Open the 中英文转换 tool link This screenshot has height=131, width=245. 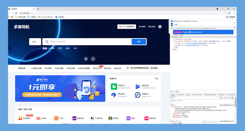click(71, 68)
